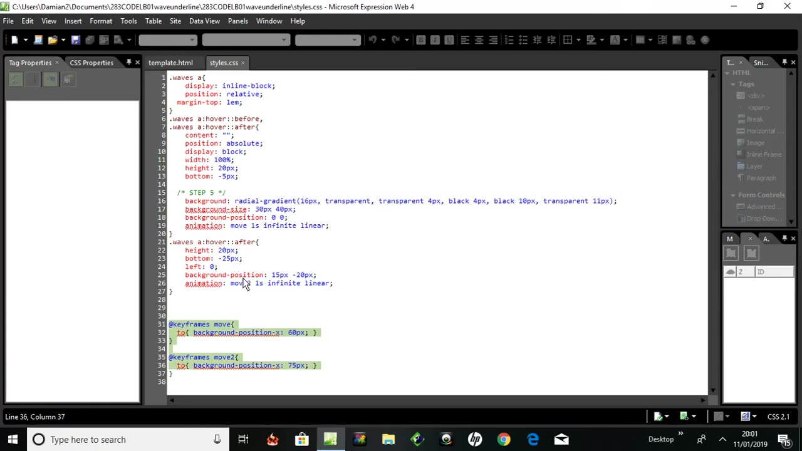Open the Borders dropdown arrow
This screenshot has width=802, height=451.
pyautogui.click(x=578, y=40)
